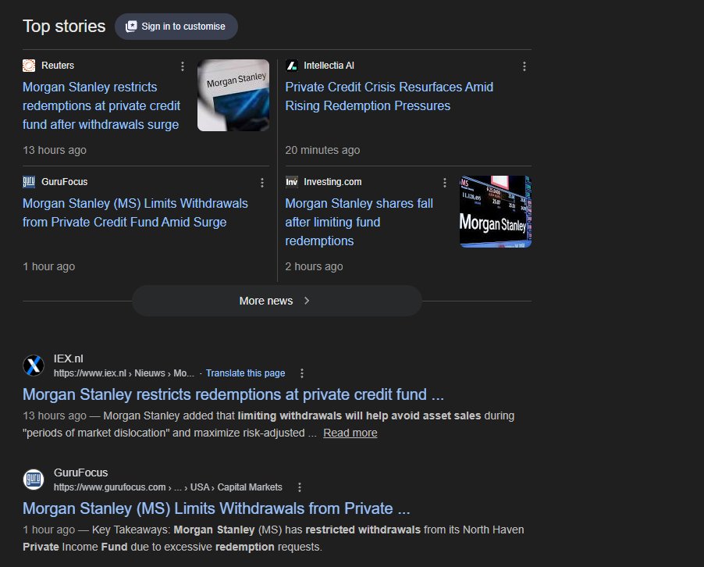Click the Investing.com source favicon
Image resolution: width=704 pixels, height=567 pixels.
click(x=292, y=182)
